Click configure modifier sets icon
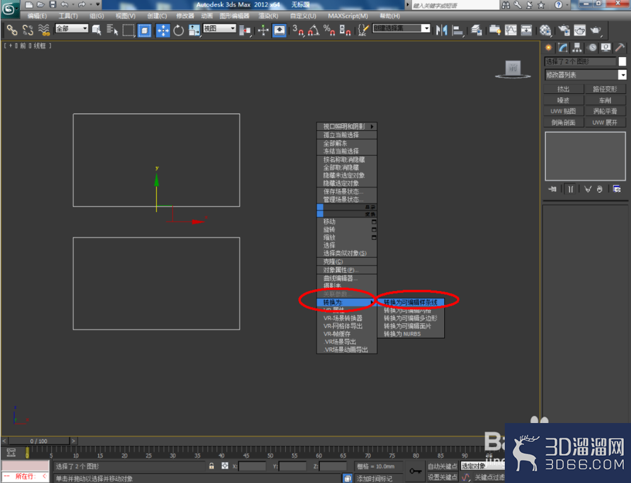 pyautogui.click(x=617, y=189)
